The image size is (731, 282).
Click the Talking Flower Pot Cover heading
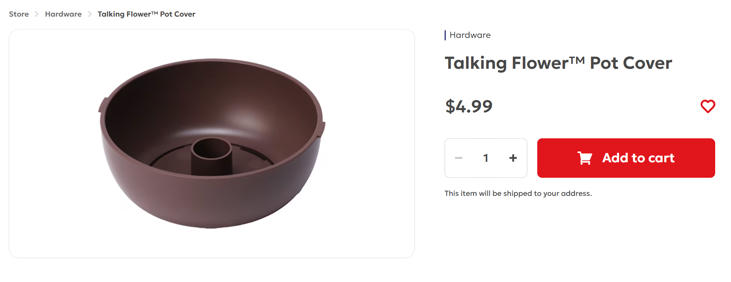558,63
